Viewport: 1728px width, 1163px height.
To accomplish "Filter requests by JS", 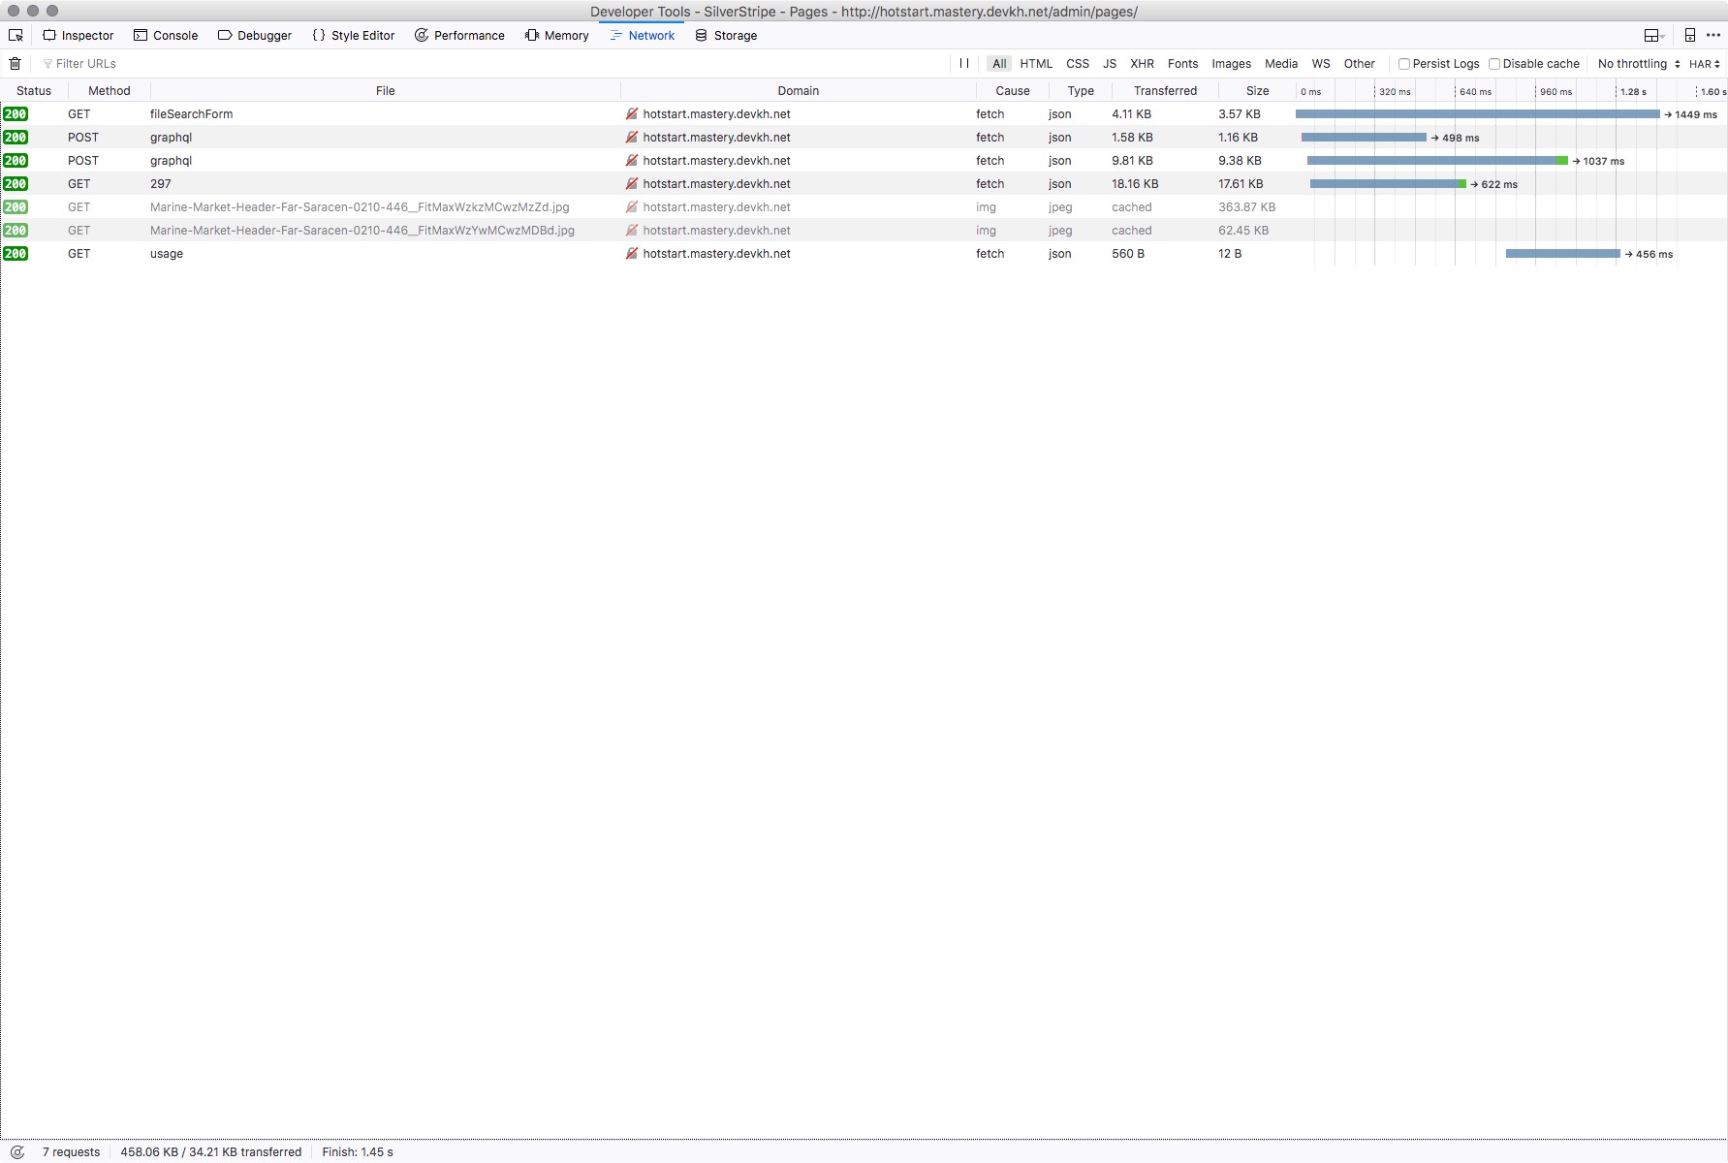I will (1110, 63).
